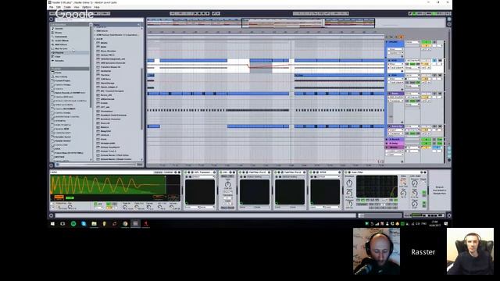Open the Help menu
Screen dimensions: 500x281
[97, 7]
